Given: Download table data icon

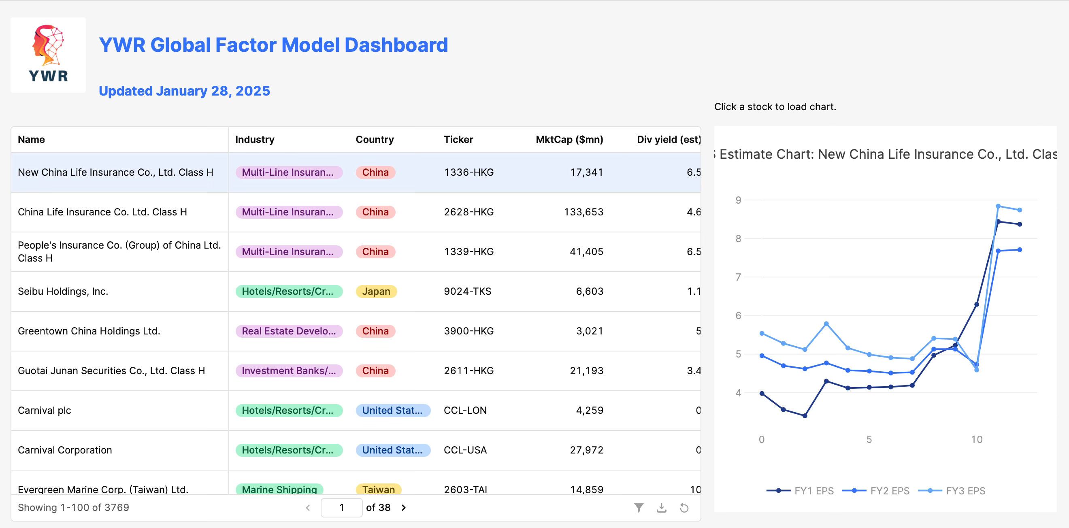Looking at the screenshot, I should 662,507.
